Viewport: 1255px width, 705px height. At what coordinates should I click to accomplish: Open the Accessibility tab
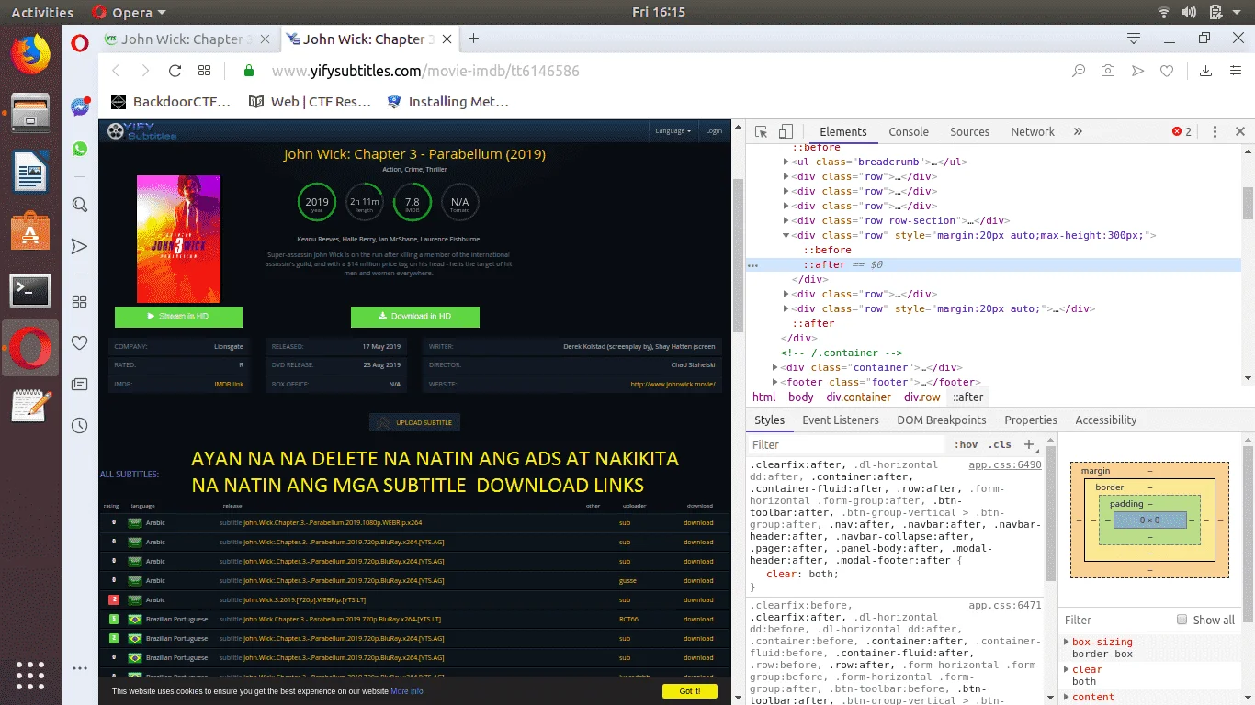coord(1106,420)
